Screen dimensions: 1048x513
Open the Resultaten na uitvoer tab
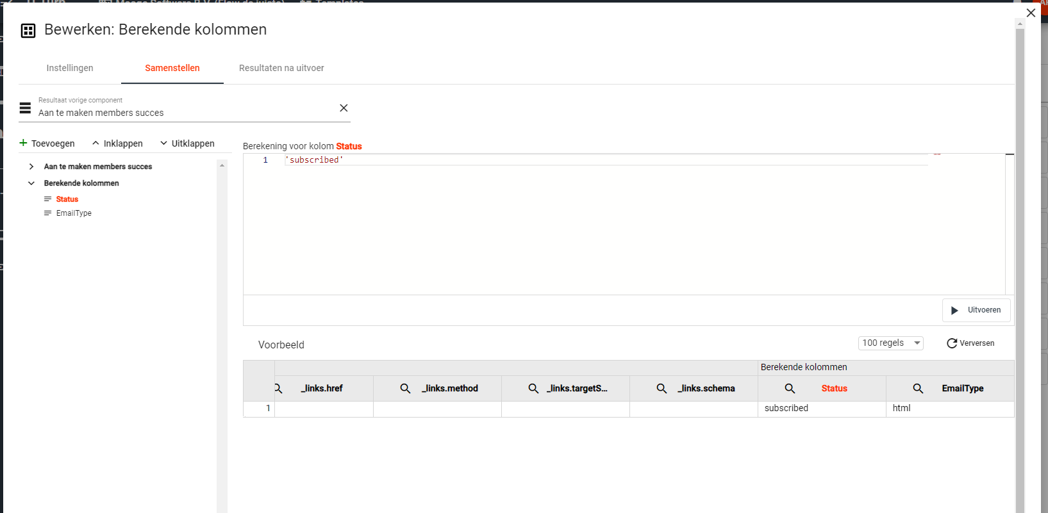(x=281, y=68)
